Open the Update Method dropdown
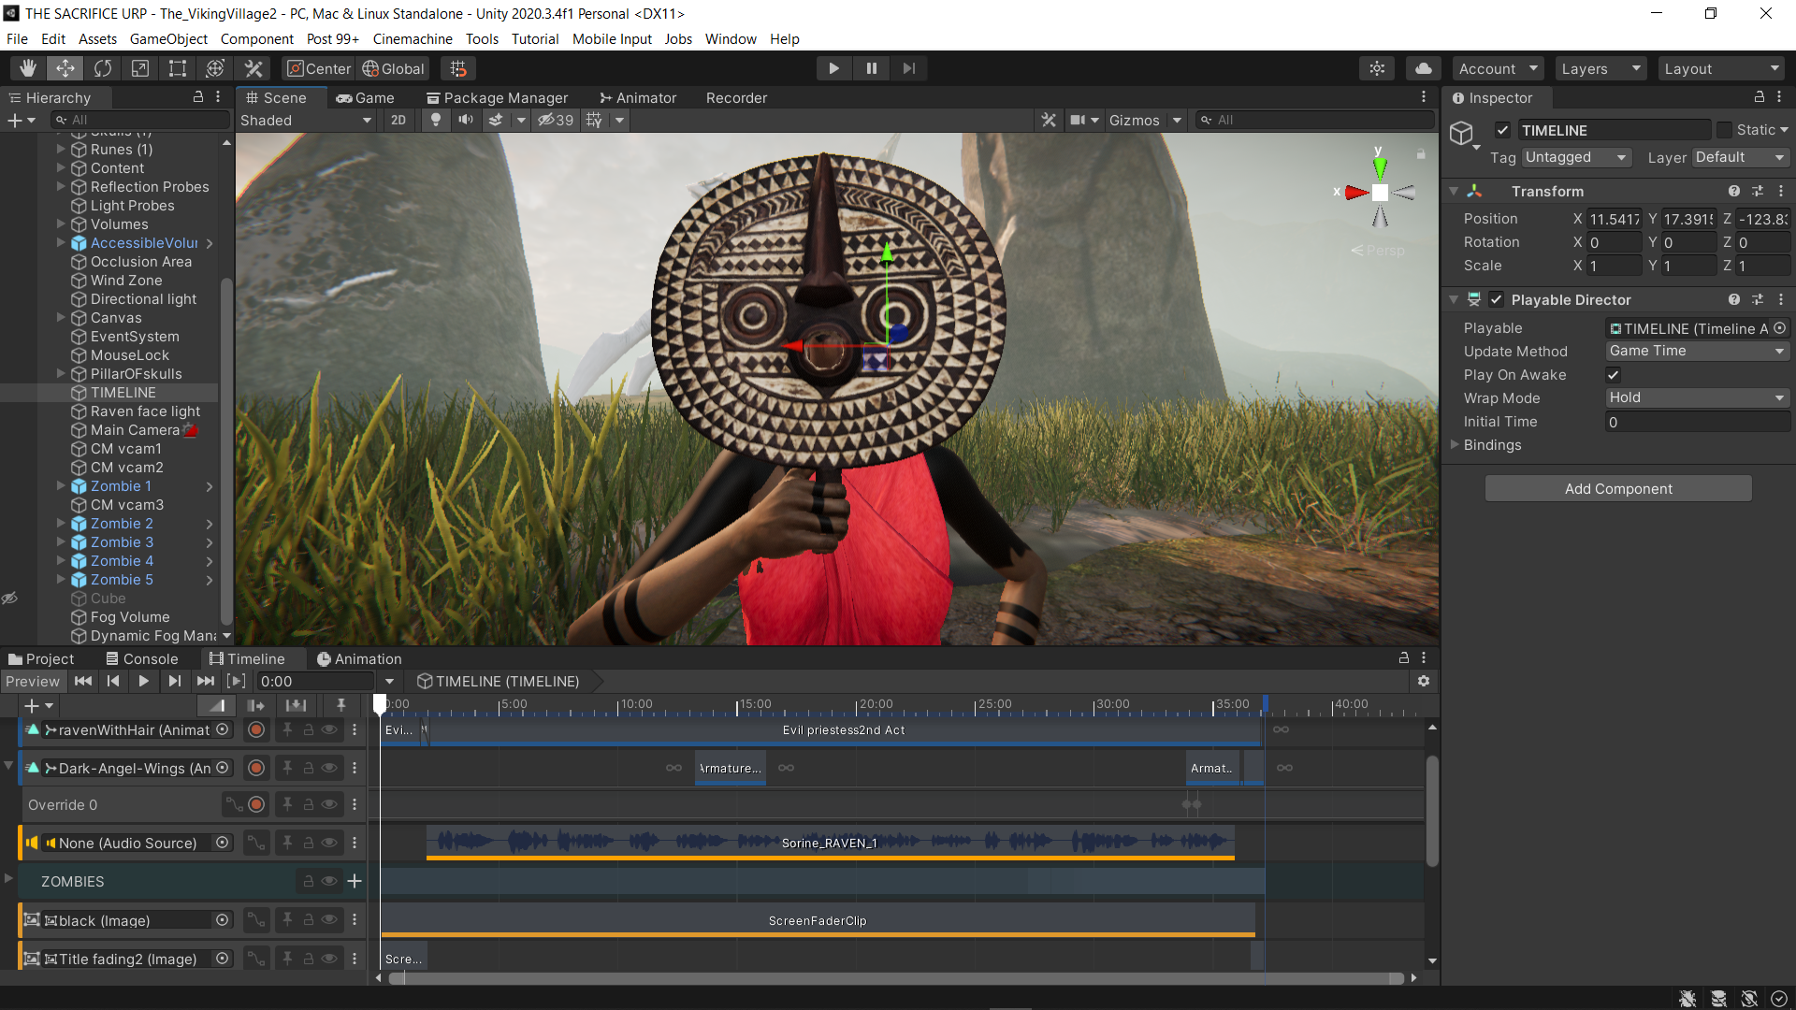This screenshot has height=1010, width=1796. (1697, 351)
